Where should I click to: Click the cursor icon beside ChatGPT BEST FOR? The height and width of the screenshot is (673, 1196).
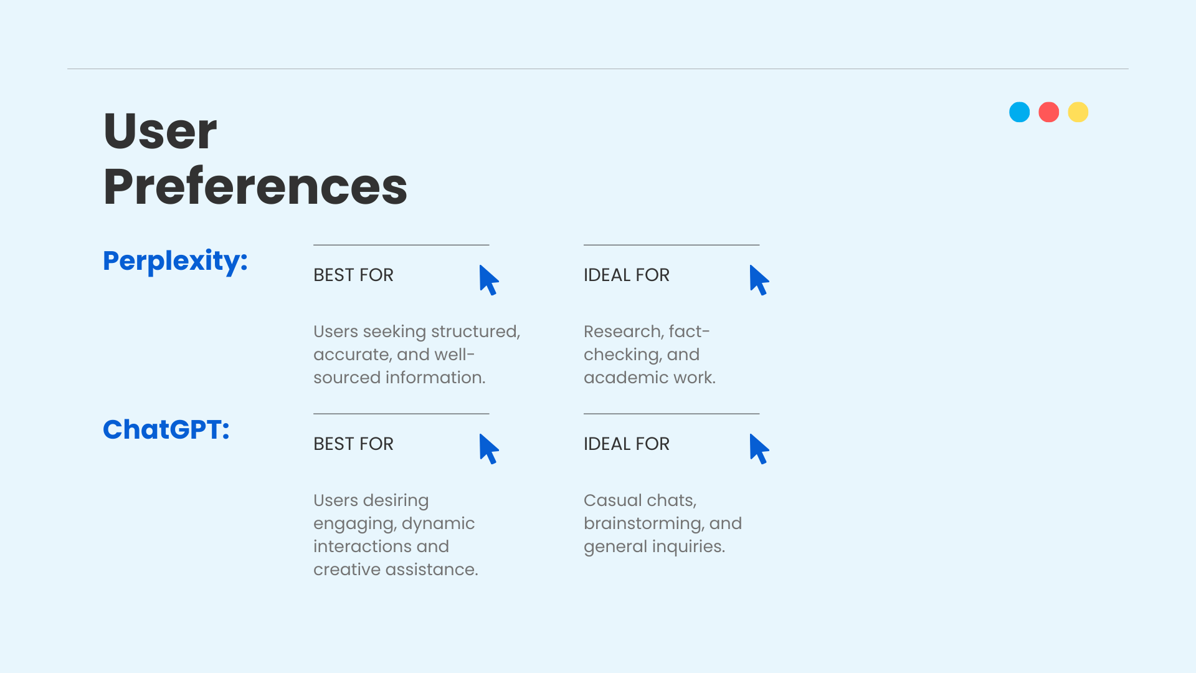point(489,449)
